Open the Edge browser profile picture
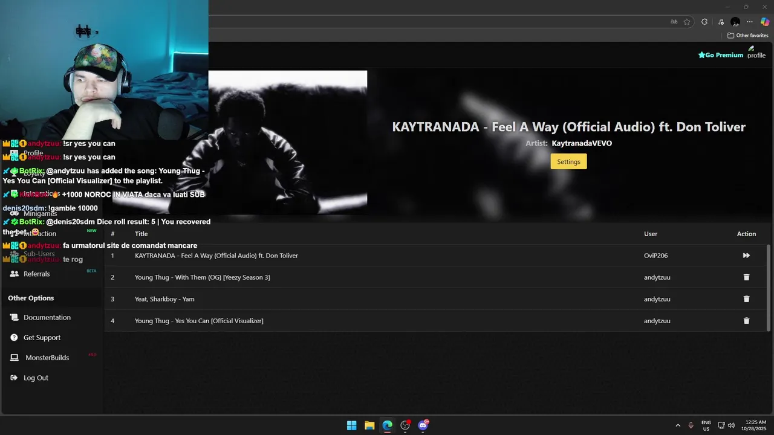Image resolution: width=774 pixels, height=435 pixels. pyautogui.click(x=735, y=22)
